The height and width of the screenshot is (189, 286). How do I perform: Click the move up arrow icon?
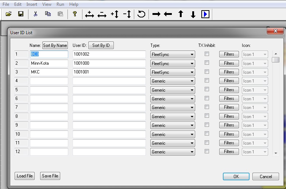181,14
